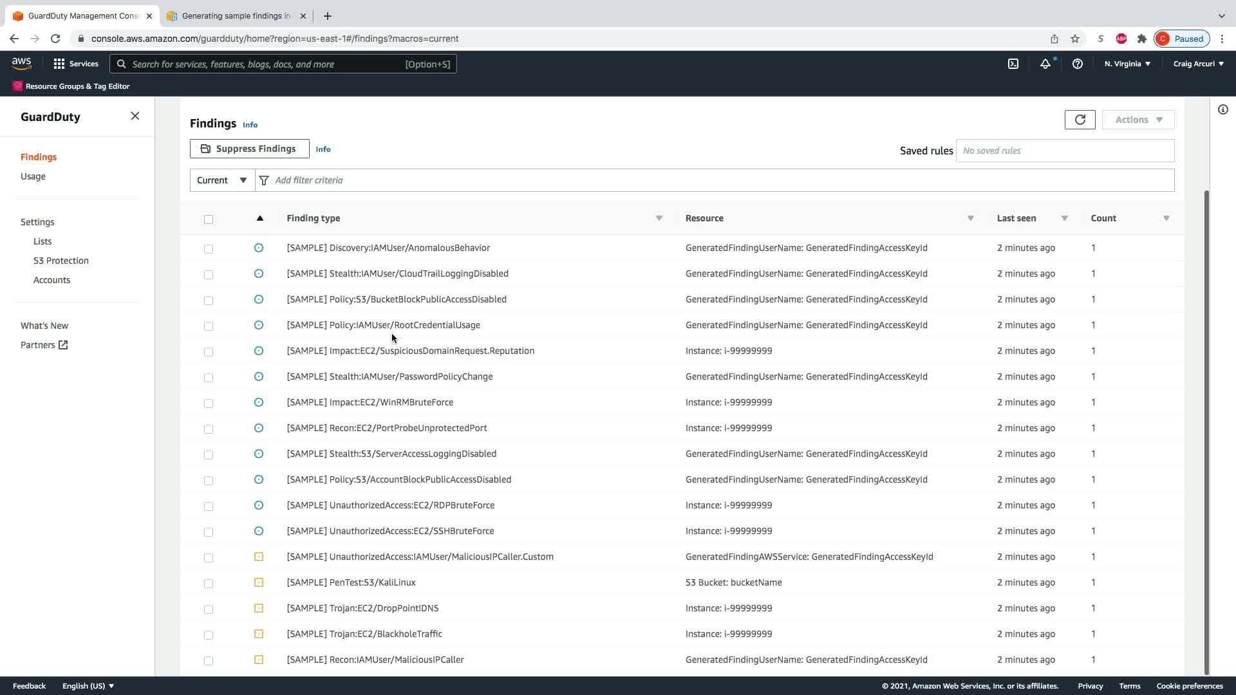
Task: Select the PenTest:S3/KaliLinux finding checkbox
Action: point(209,583)
